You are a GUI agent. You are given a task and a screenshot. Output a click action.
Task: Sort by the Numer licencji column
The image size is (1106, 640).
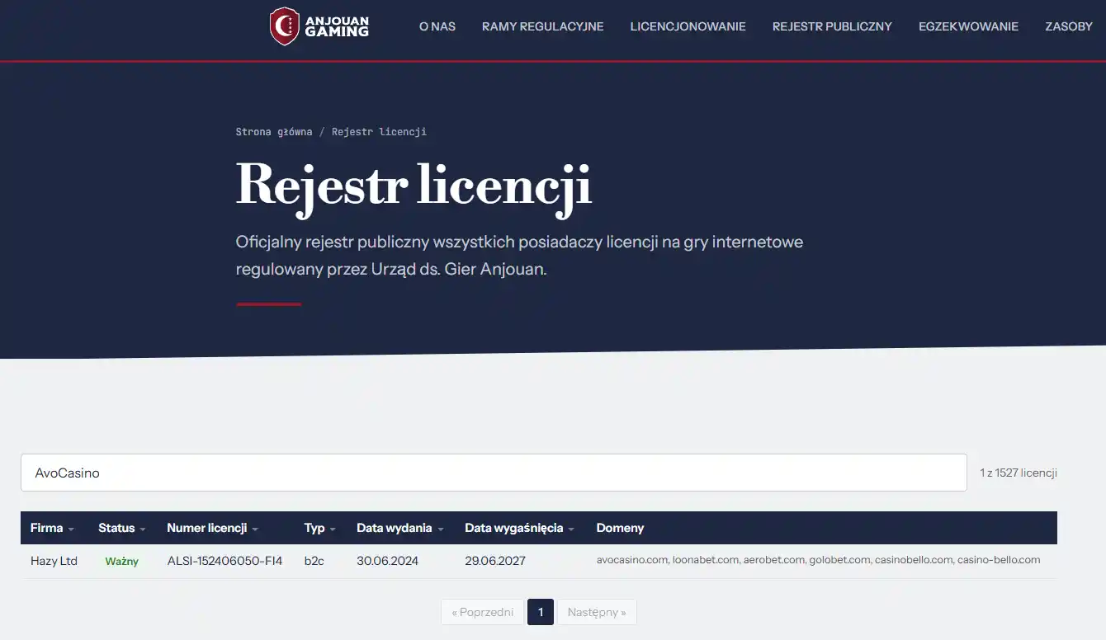pyautogui.click(x=213, y=528)
